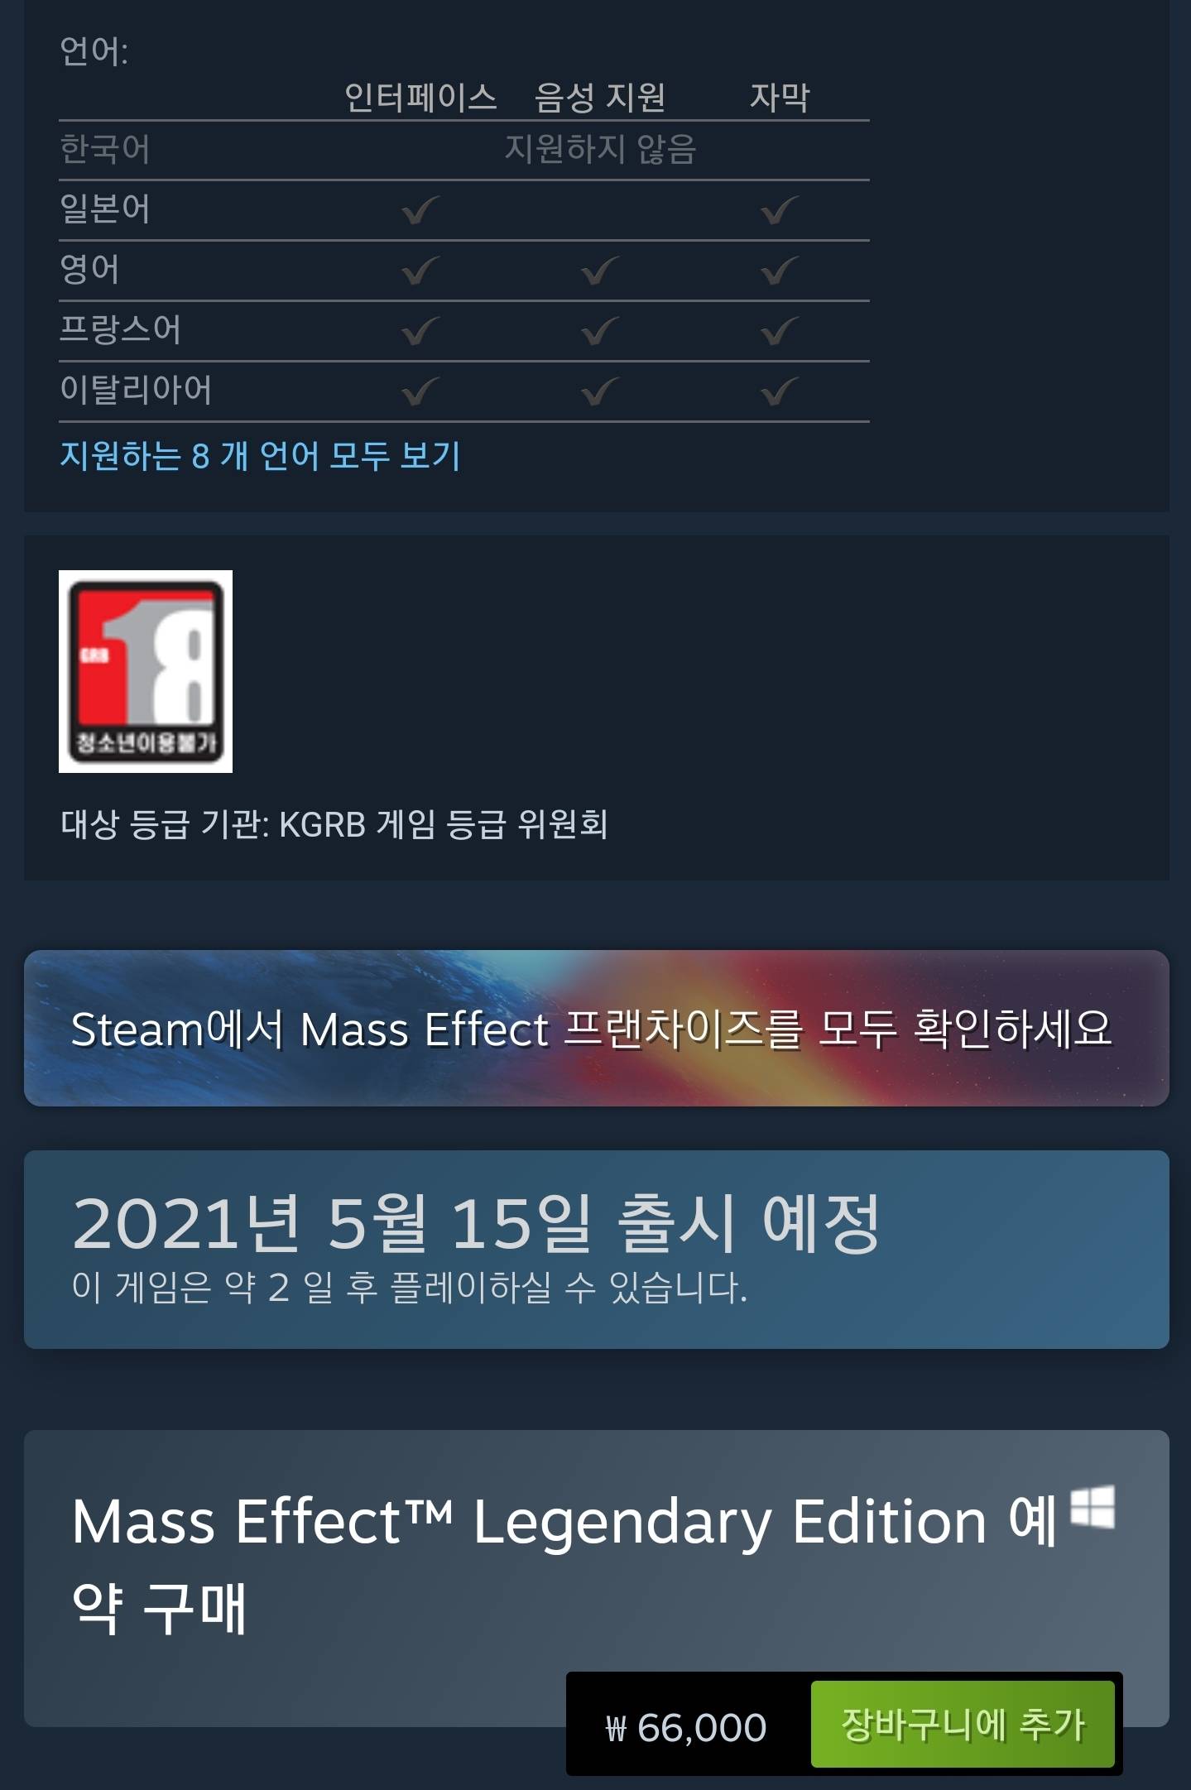Click the ₩ 66,000 price label

[686, 1728]
